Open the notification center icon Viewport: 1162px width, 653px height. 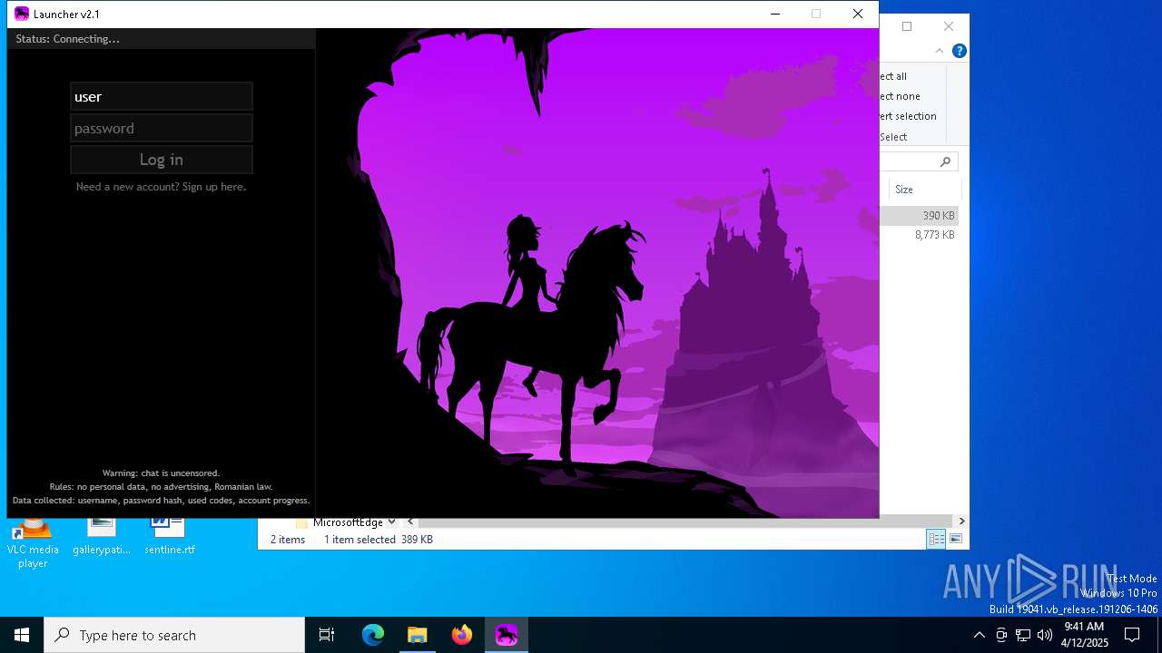[x=1132, y=635]
